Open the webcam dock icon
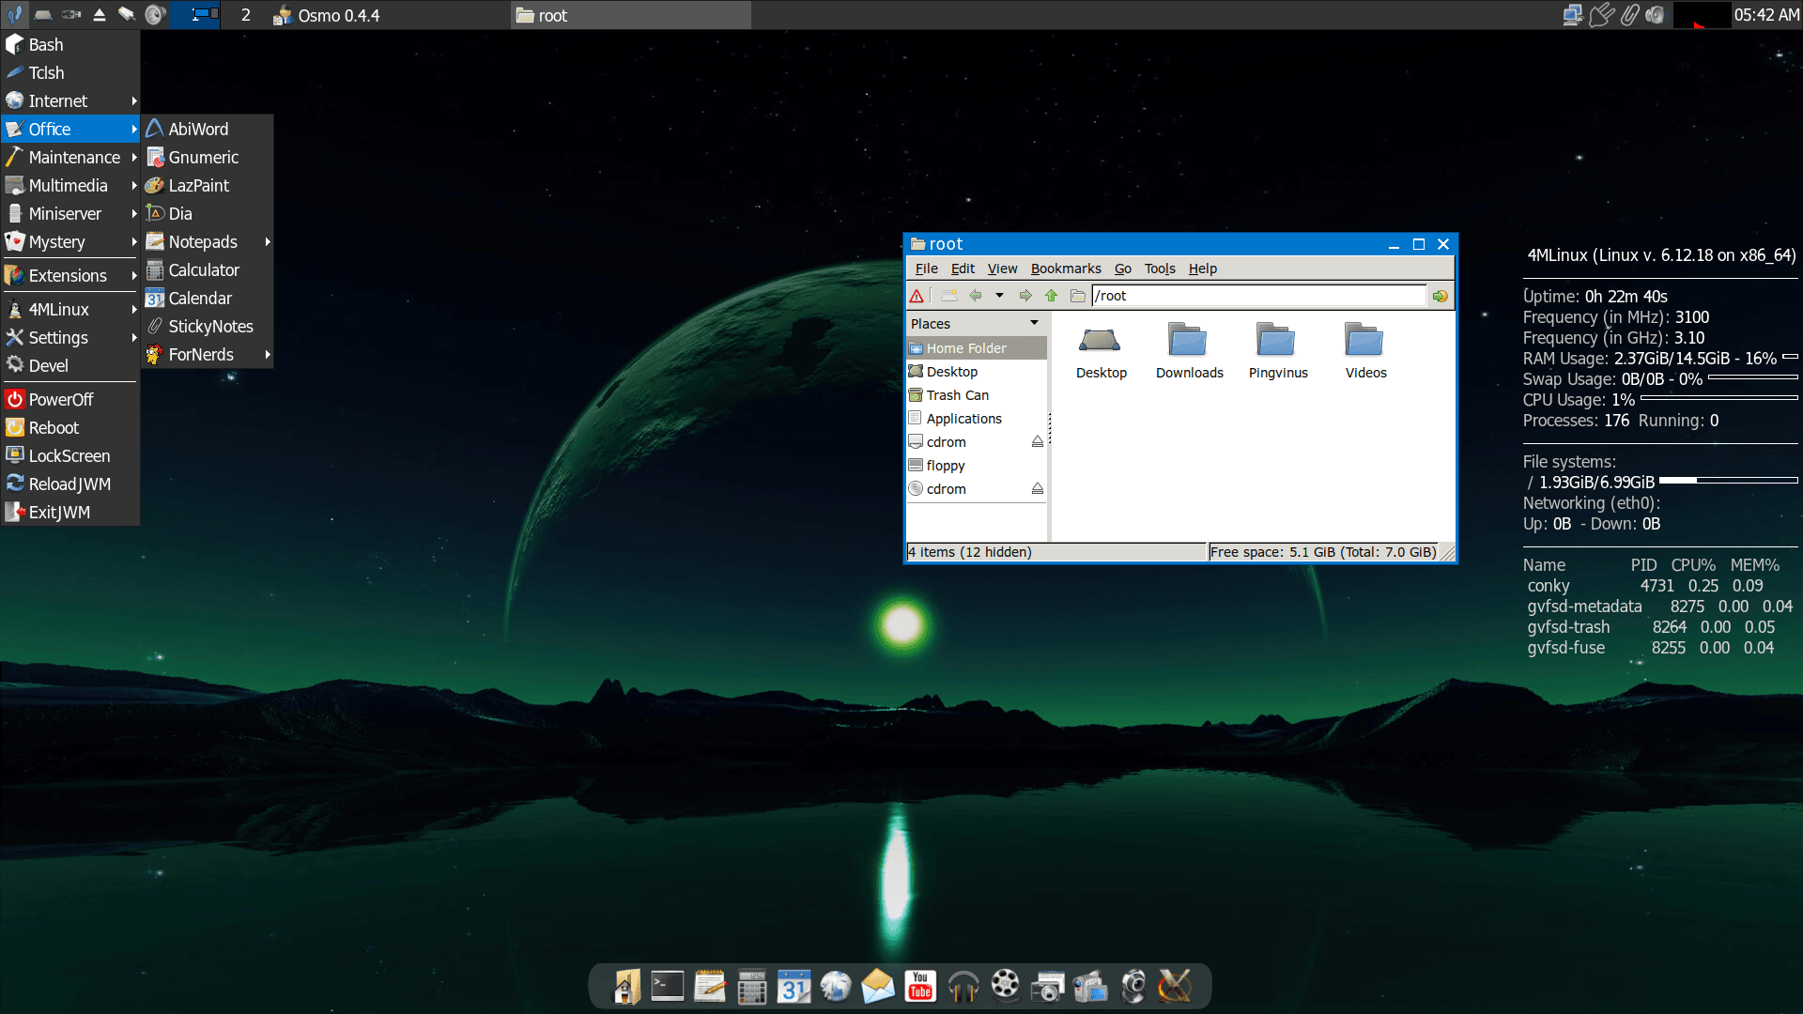 (1133, 987)
